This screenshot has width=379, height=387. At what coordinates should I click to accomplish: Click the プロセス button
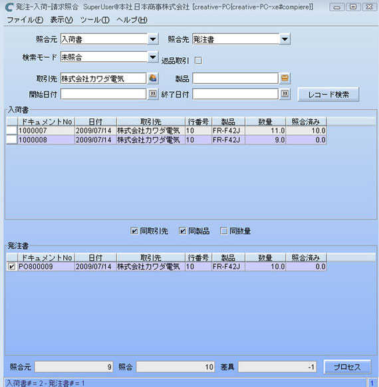(347, 367)
